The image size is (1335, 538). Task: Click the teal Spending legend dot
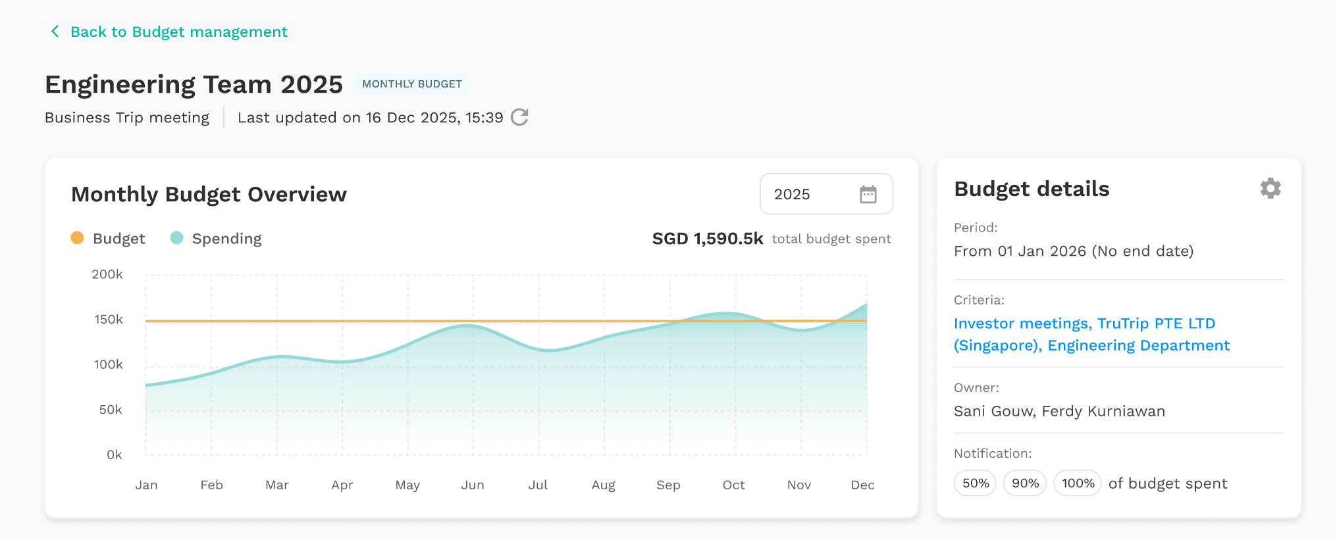click(176, 238)
